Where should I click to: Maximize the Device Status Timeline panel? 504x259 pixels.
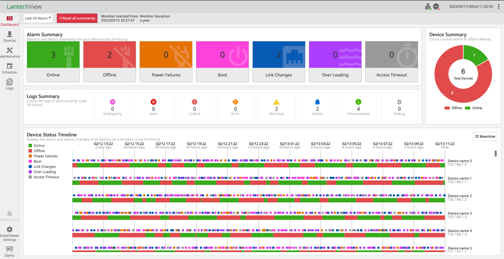point(485,136)
